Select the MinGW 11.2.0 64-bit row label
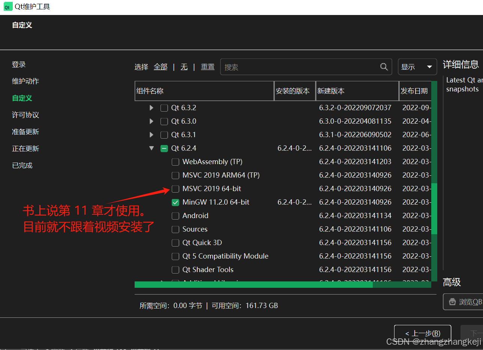This screenshot has height=350, width=483. click(216, 202)
